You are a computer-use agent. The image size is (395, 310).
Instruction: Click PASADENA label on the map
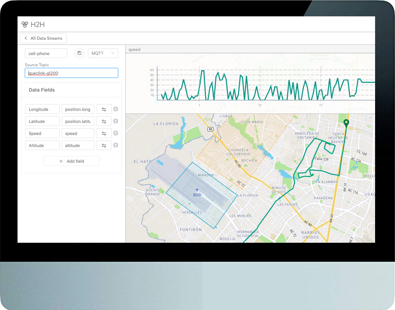pyautogui.click(x=323, y=198)
